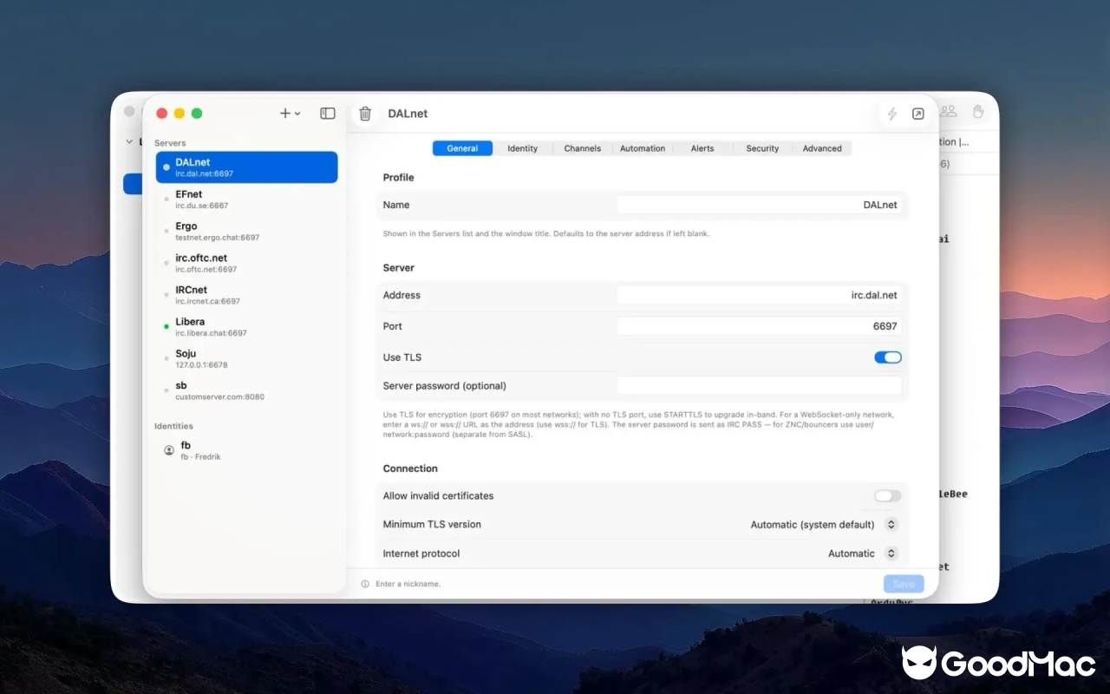Edit the server Address field

coord(760,295)
